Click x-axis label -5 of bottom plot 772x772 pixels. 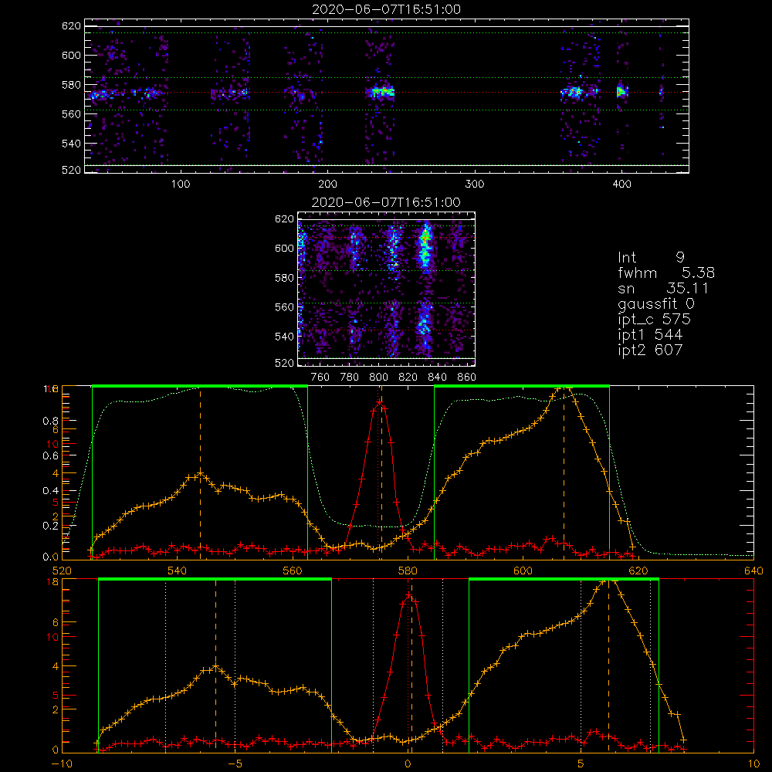click(x=235, y=764)
